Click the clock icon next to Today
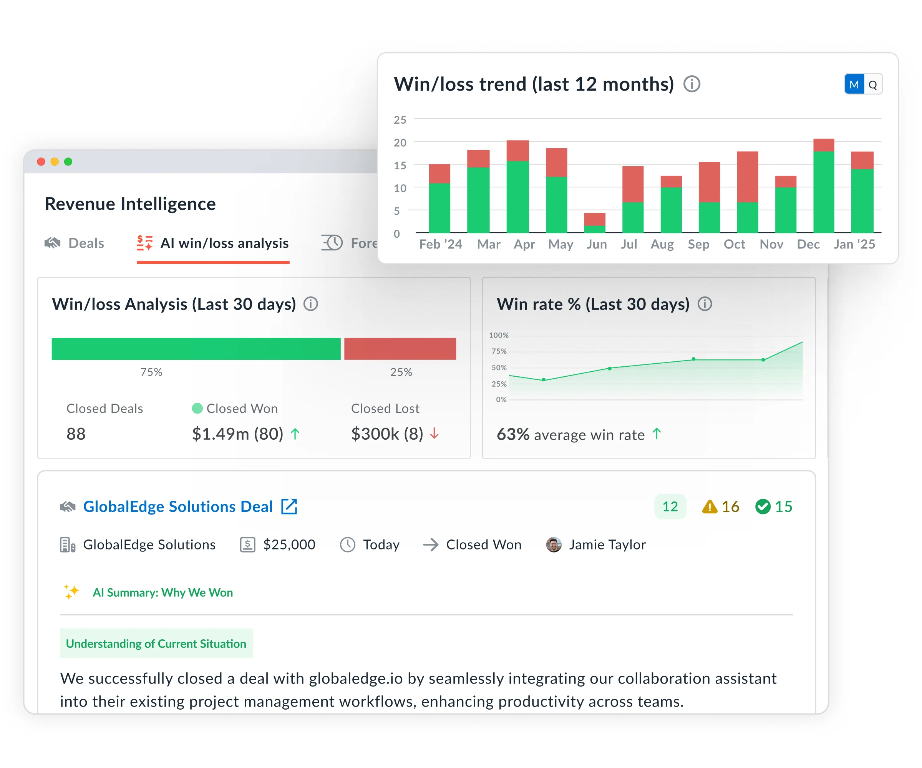This screenshot has width=922, height=768. click(348, 545)
